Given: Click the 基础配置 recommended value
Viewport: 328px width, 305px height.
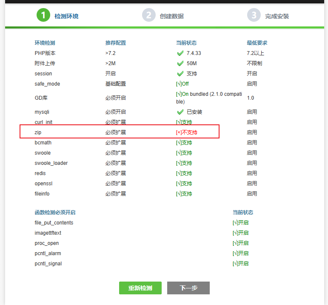Looking at the screenshot, I should (x=116, y=84).
